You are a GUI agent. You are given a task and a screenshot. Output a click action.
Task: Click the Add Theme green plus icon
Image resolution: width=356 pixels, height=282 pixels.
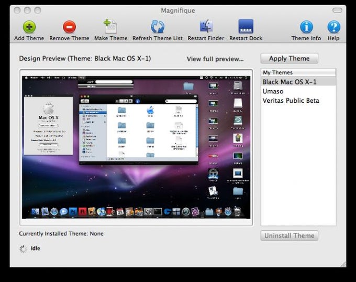(x=29, y=27)
